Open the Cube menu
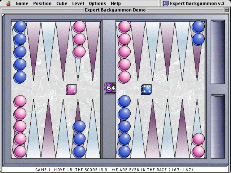This screenshot has height=173, width=231. click(x=62, y=3)
